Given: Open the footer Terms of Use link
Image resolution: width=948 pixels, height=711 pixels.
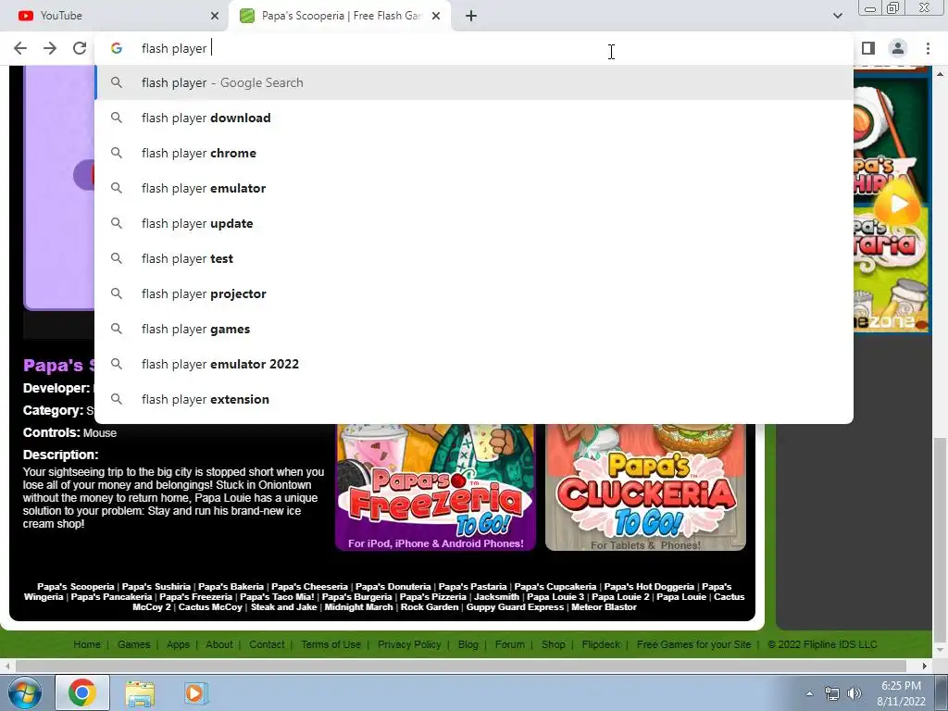Looking at the screenshot, I should (331, 644).
